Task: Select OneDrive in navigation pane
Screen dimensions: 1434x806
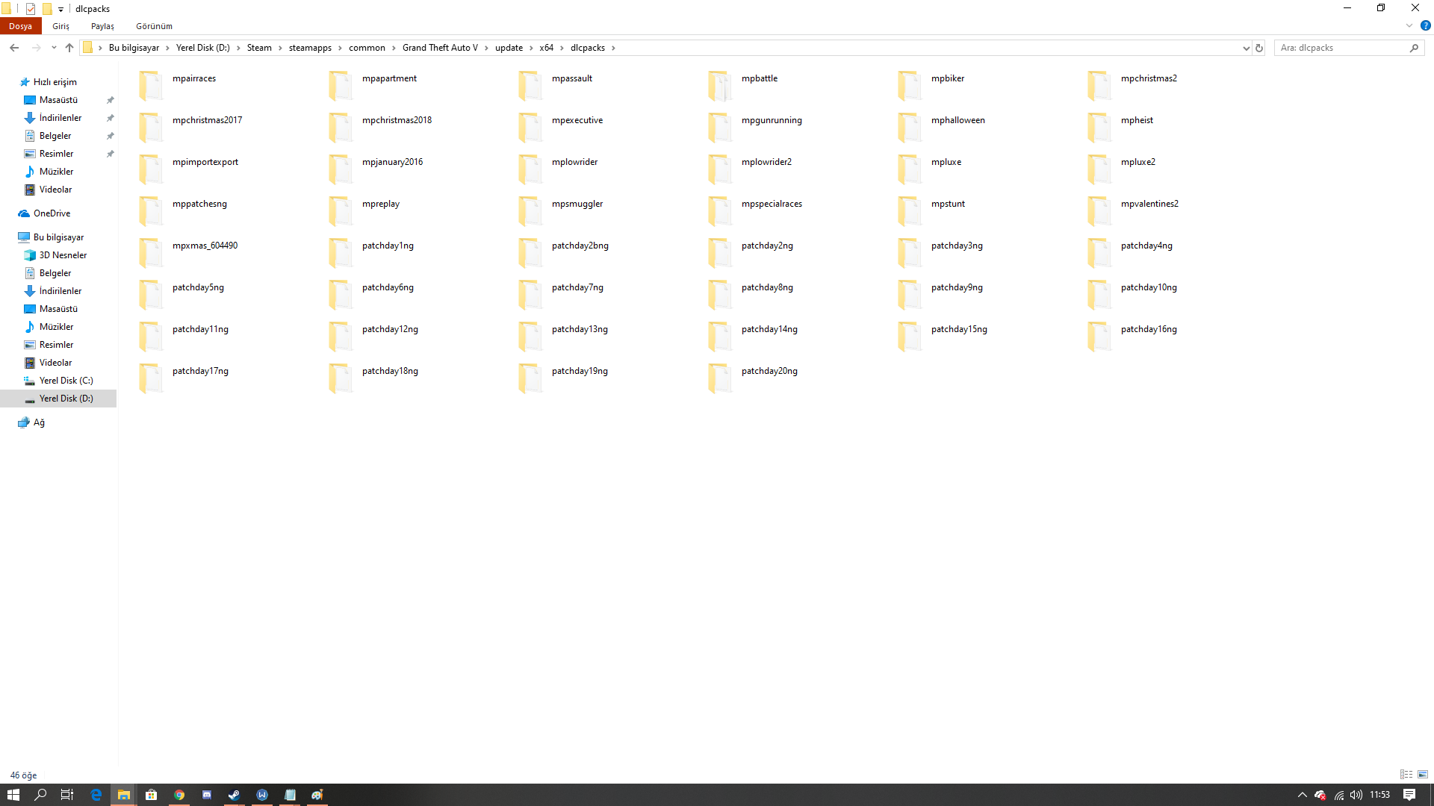Action: (52, 213)
